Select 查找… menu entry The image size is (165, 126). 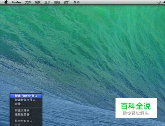(x=26, y=104)
